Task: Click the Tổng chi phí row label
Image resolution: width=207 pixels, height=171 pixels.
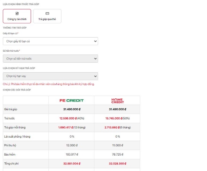Action: [11, 163]
